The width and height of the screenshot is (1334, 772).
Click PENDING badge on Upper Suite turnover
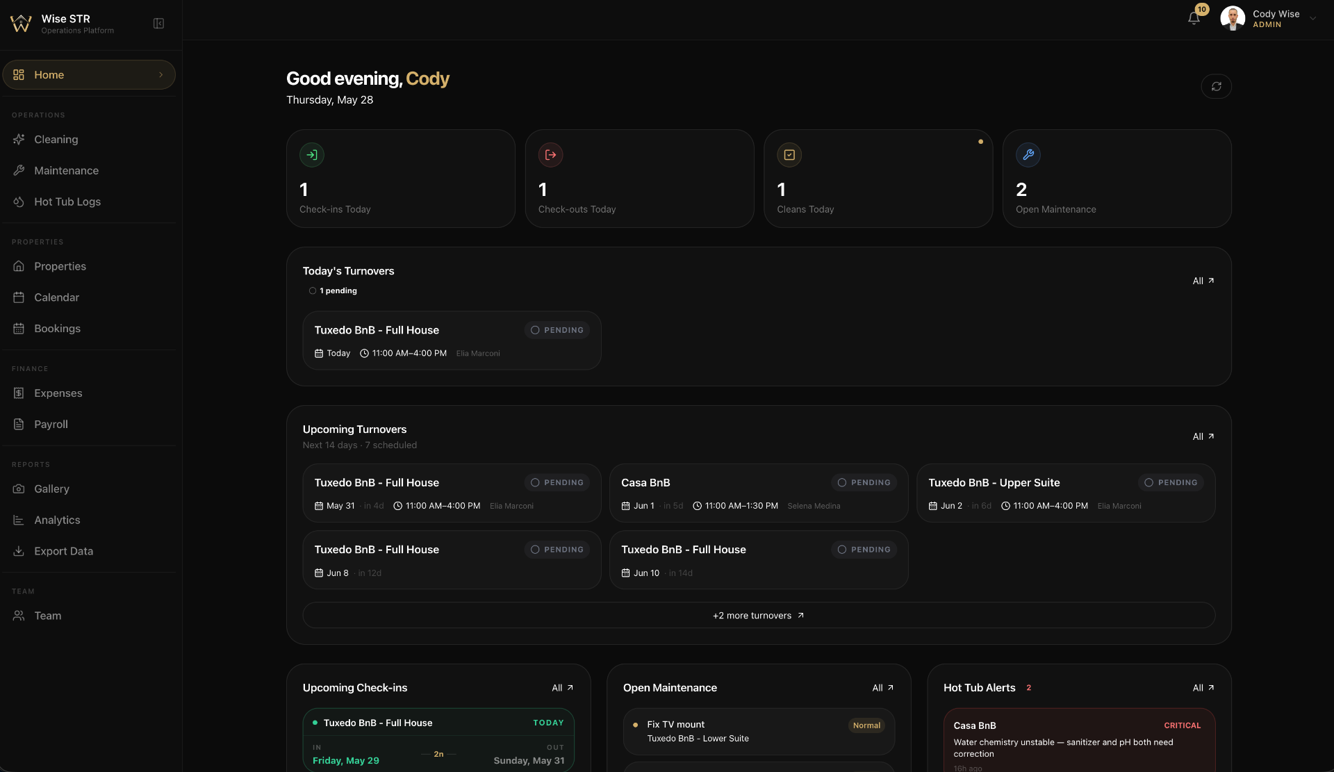point(1171,482)
